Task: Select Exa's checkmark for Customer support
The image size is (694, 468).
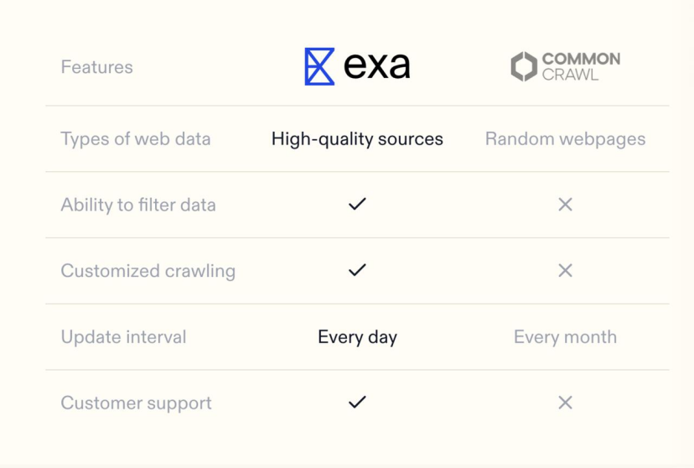Action: pyautogui.click(x=357, y=402)
